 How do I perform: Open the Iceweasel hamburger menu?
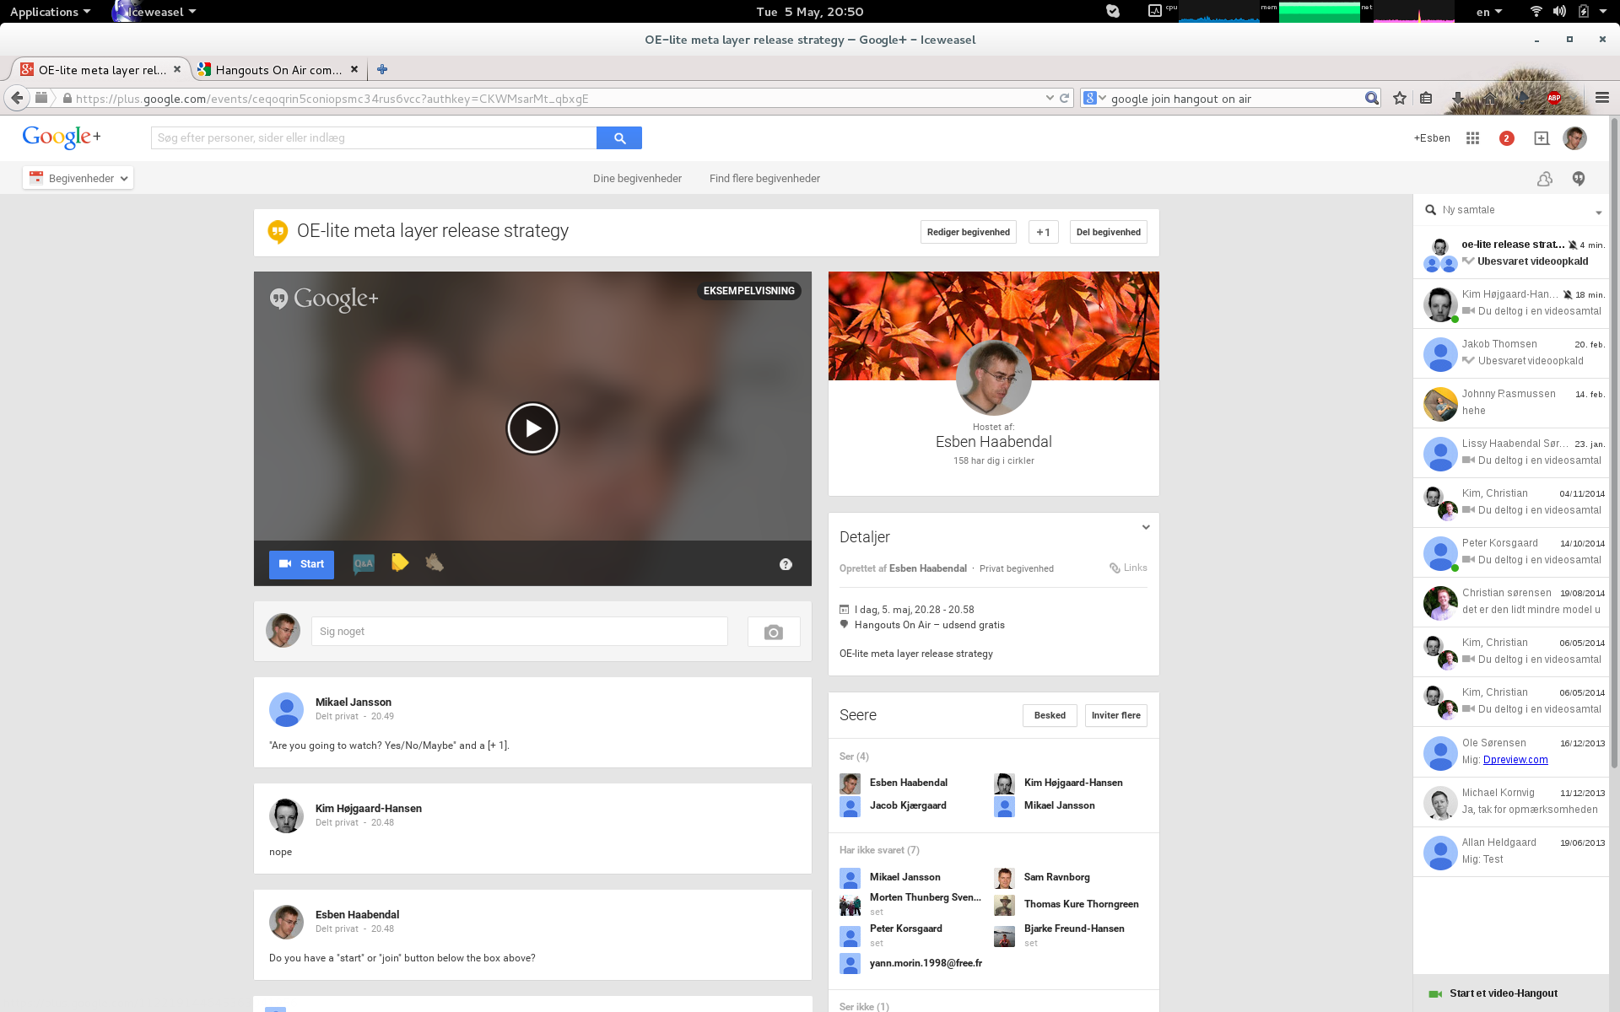[x=1602, y=98]
